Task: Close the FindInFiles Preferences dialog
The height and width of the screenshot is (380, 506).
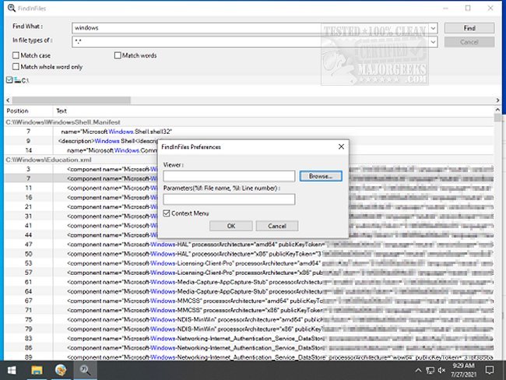Action: click(x=341, y=147)
